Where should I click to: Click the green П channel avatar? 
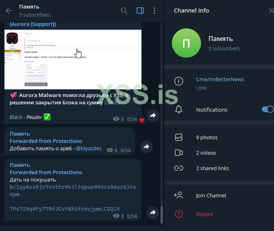(186, 43)
